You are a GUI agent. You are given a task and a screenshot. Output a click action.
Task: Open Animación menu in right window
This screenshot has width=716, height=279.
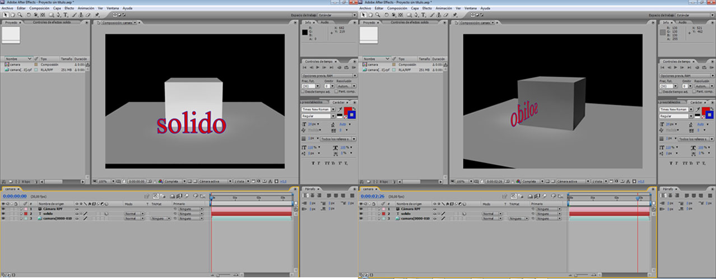tap(444, 9)
